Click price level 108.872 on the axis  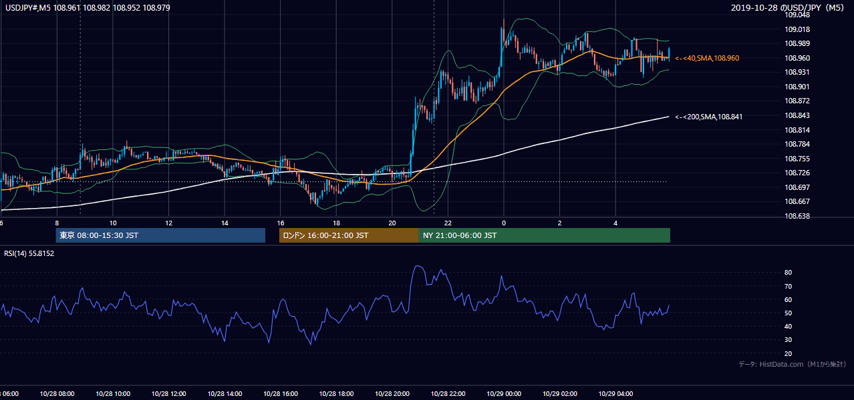[797, 101]
